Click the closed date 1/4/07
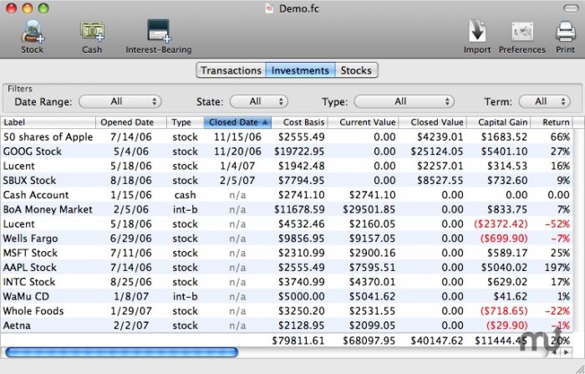 point(237,166)
